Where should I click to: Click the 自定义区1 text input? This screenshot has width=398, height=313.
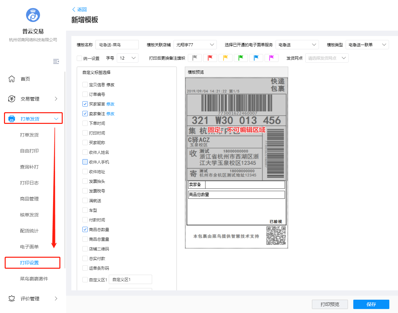[130, 279]
